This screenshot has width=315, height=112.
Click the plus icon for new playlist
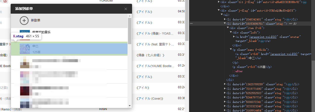click(x=24, y=21)
